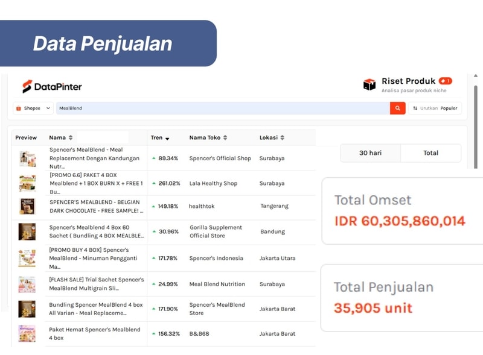Click product PROMO BUY 4 BOX Spencer's MealBlend
This screenshot has height=355, width=483.
point(93,258)
